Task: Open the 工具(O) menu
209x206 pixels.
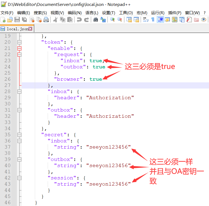Action: pos(126,13)
